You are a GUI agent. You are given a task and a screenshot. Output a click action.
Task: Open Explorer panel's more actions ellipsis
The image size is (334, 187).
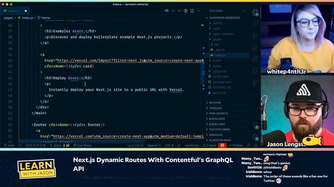[x=244, y=11]
